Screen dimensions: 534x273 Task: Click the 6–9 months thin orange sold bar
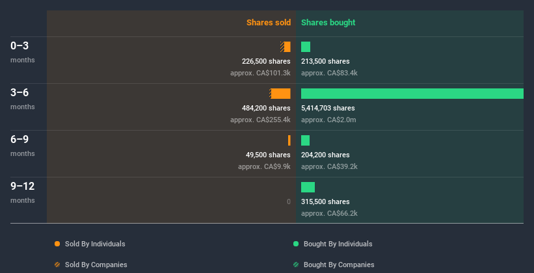click(x=289, y=140)
